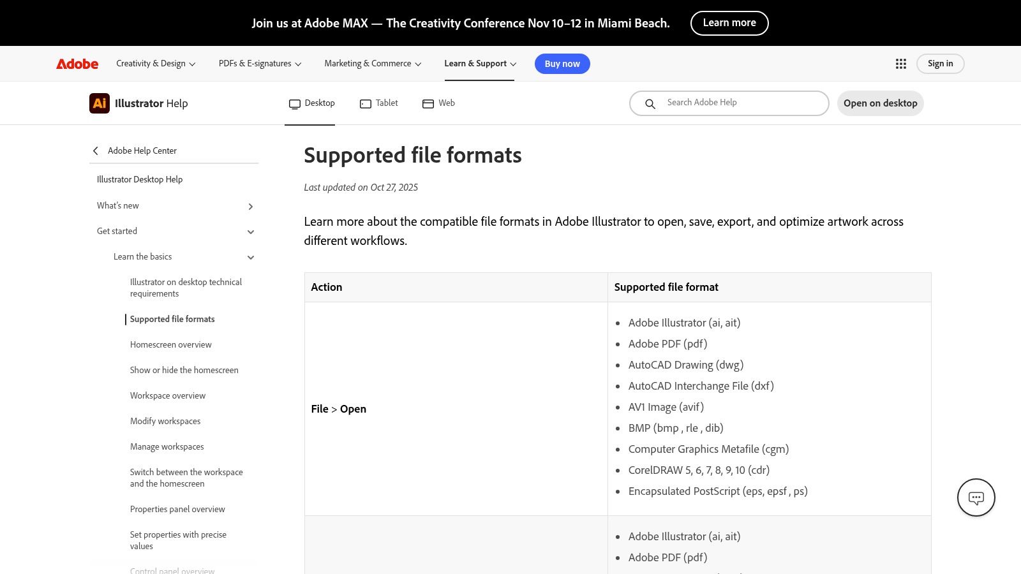Open the PDFs & E-signatures dropdown
Image resolution: width=1021 pixels, height=574 pixels.
[260, 64]
